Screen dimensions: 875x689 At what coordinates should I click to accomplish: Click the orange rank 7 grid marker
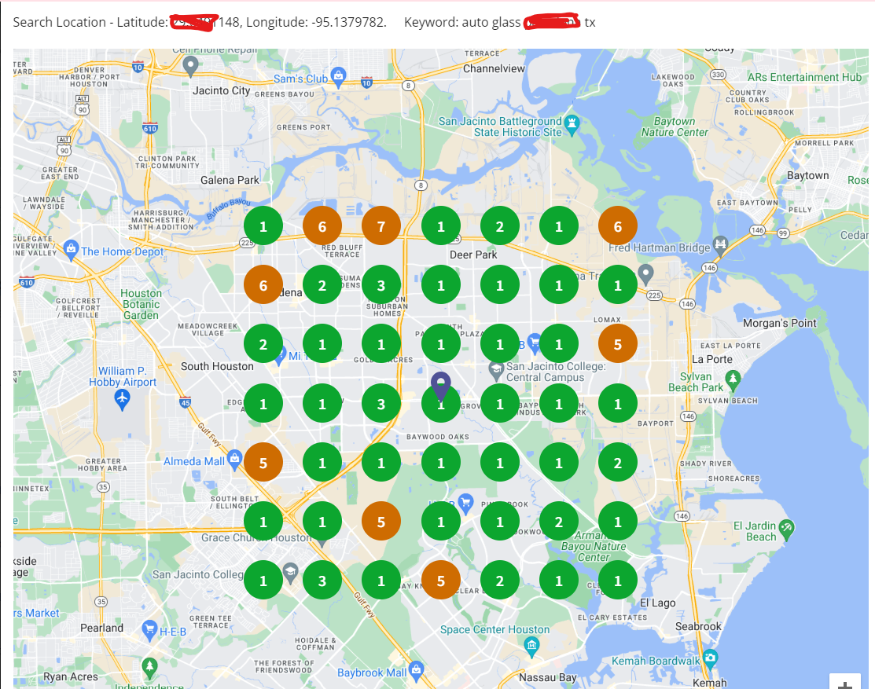(x=381, y=227)
